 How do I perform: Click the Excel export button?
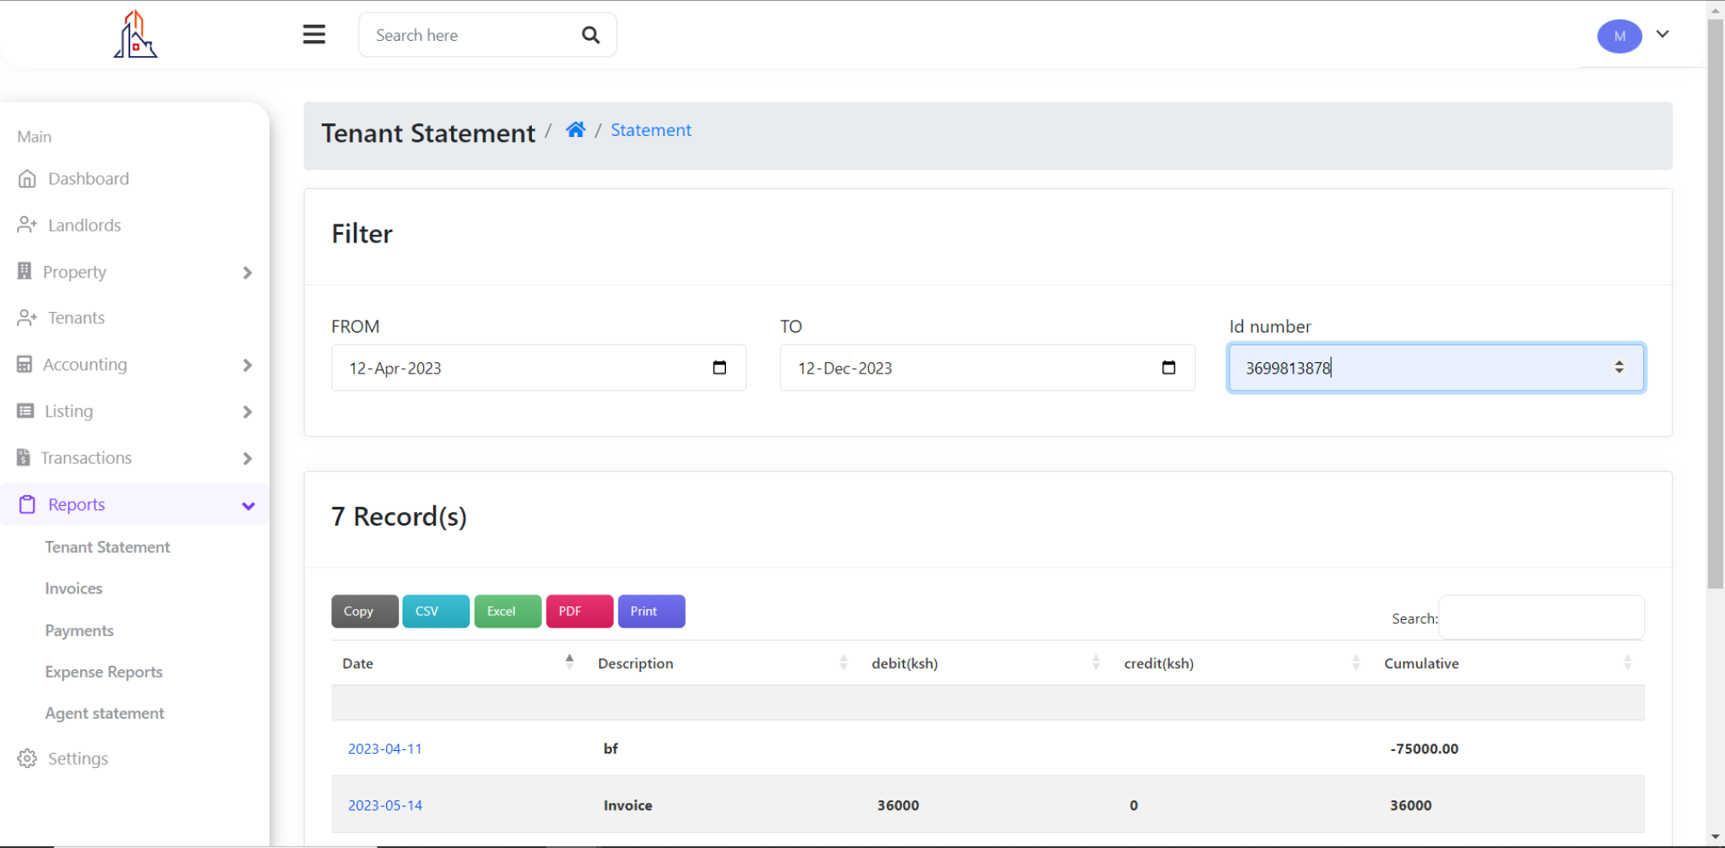(x=507, y=612)
